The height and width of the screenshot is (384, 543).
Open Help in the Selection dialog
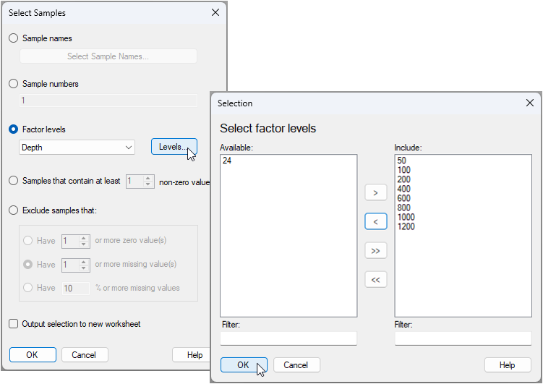(x=507, y=365)
